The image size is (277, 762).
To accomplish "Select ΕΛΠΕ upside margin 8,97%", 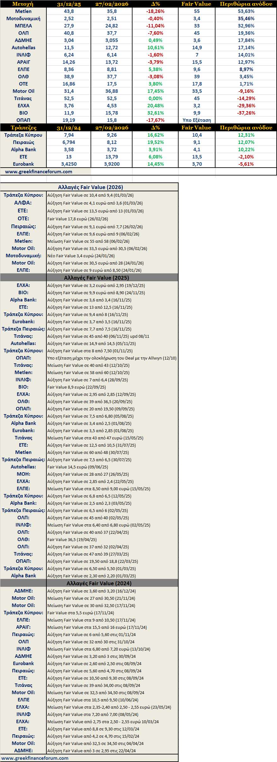I will click(x=246, y=69).
